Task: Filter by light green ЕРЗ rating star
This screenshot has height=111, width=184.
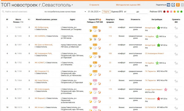Action: point(178,12)
